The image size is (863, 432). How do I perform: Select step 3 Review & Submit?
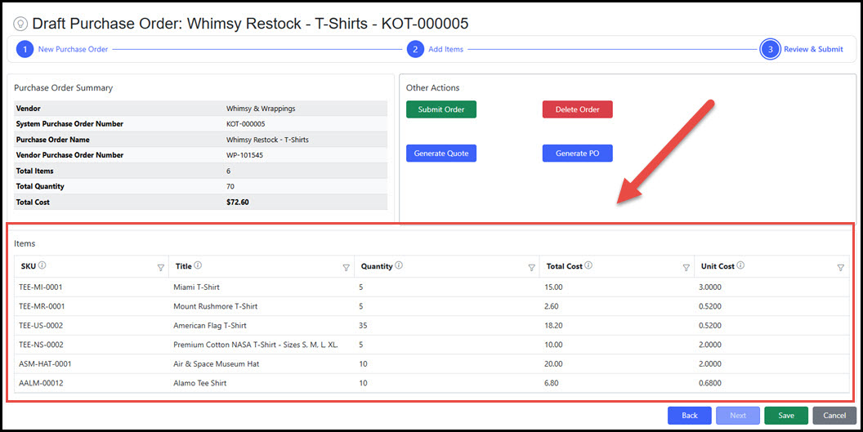(x=769, y=49)
